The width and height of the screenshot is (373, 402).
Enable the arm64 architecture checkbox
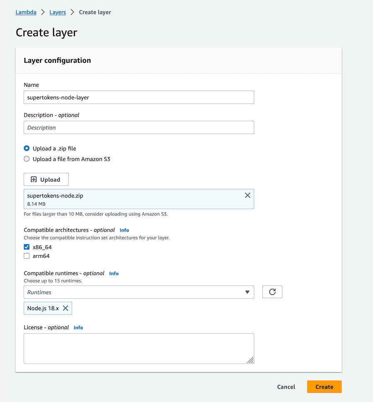point(27,256)
